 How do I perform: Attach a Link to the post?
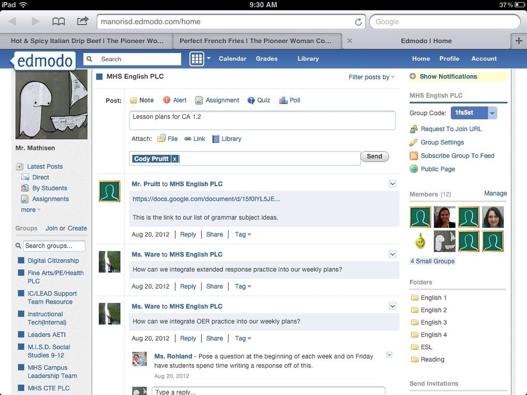point(195,139)
